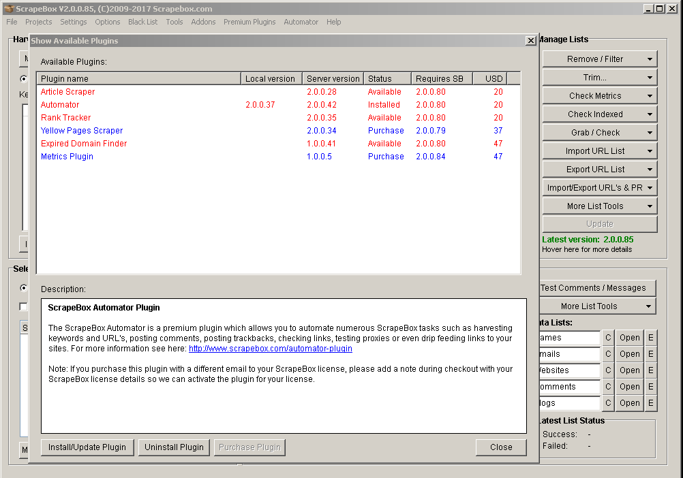Open the Premium Plugins menu
Screen dimensions: 683x478
[x=249, y=22]
